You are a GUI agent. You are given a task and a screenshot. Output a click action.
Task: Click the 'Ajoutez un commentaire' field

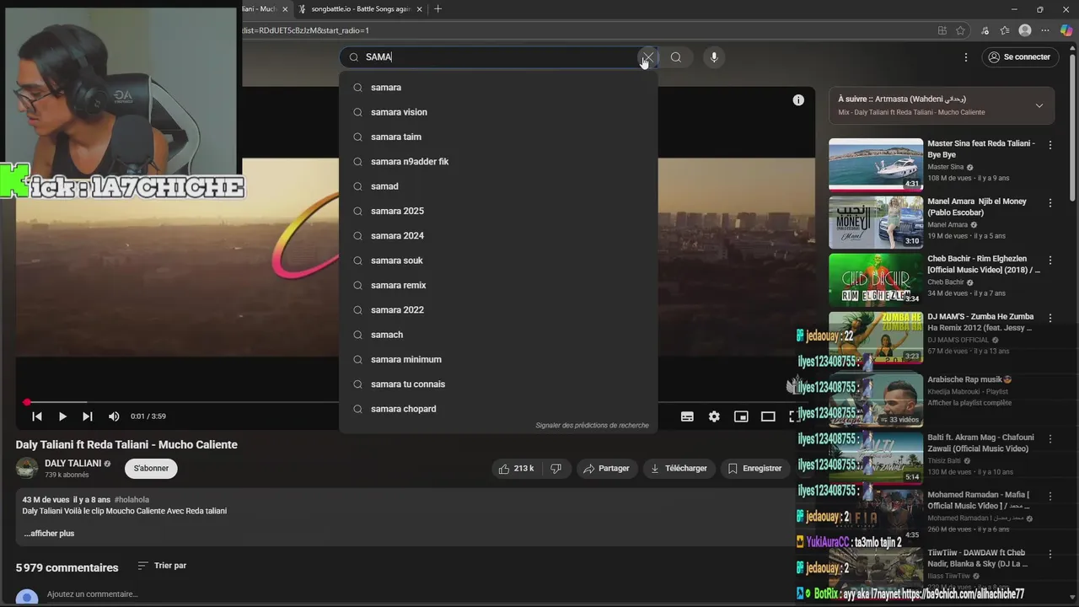pos(93,594)
